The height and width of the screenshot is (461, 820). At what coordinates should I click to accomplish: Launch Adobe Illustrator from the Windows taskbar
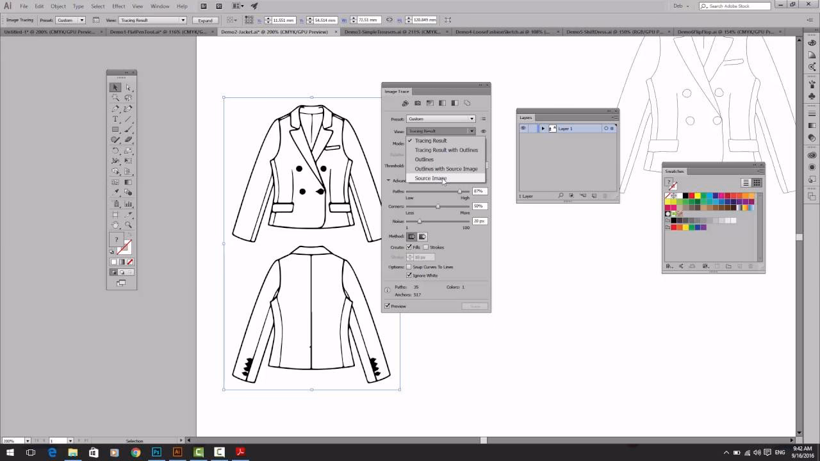177,453
